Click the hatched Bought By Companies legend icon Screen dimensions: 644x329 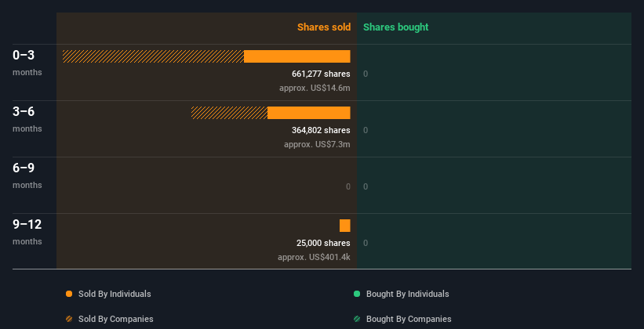(357, 319)
